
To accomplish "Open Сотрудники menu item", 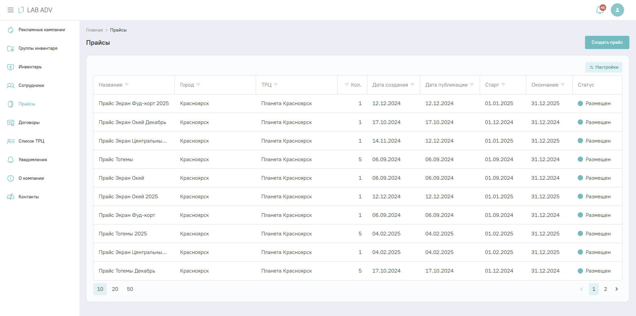I will (40, 86).
